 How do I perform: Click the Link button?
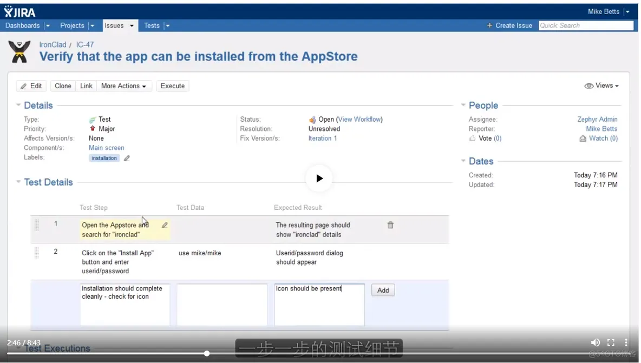(x=86, y=86)
